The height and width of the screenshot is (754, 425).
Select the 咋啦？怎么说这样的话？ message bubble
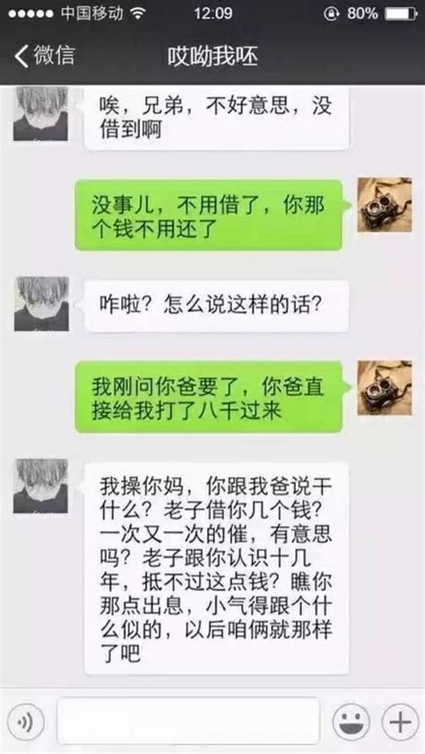[x=215, y=306]
